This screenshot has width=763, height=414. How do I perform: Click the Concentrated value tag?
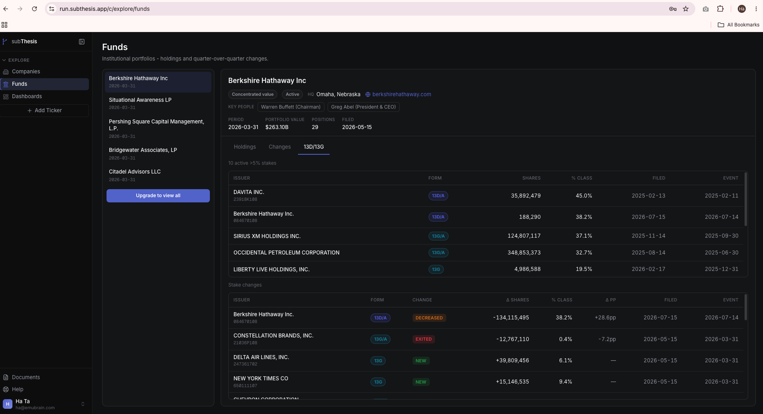(253, 95)
